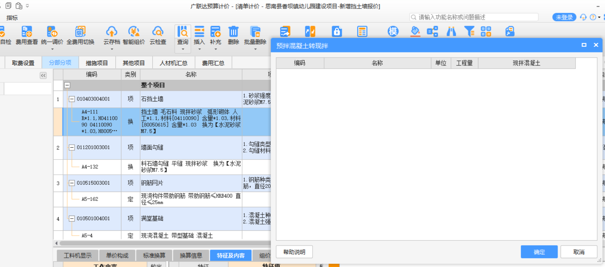Viewport: 605px width, 267px height.
Task: Open the 工料机显示 bottom tab
Action: [78, 256]
